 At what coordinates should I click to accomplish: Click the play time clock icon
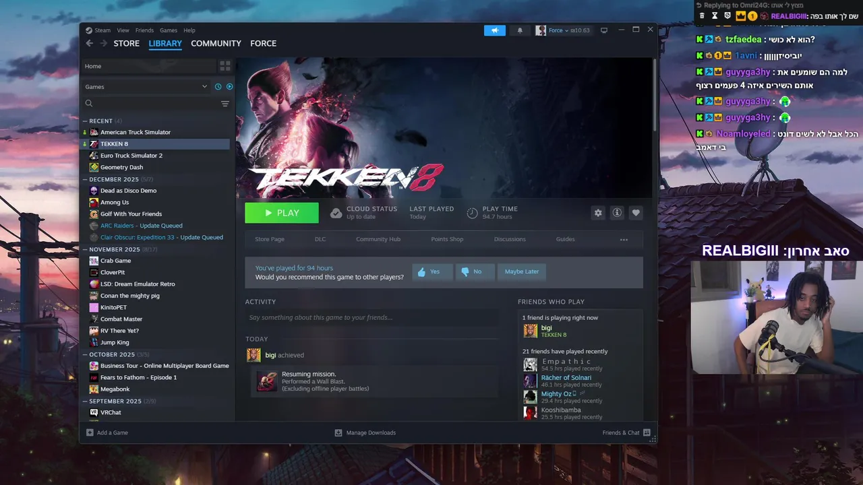[472, 213]
